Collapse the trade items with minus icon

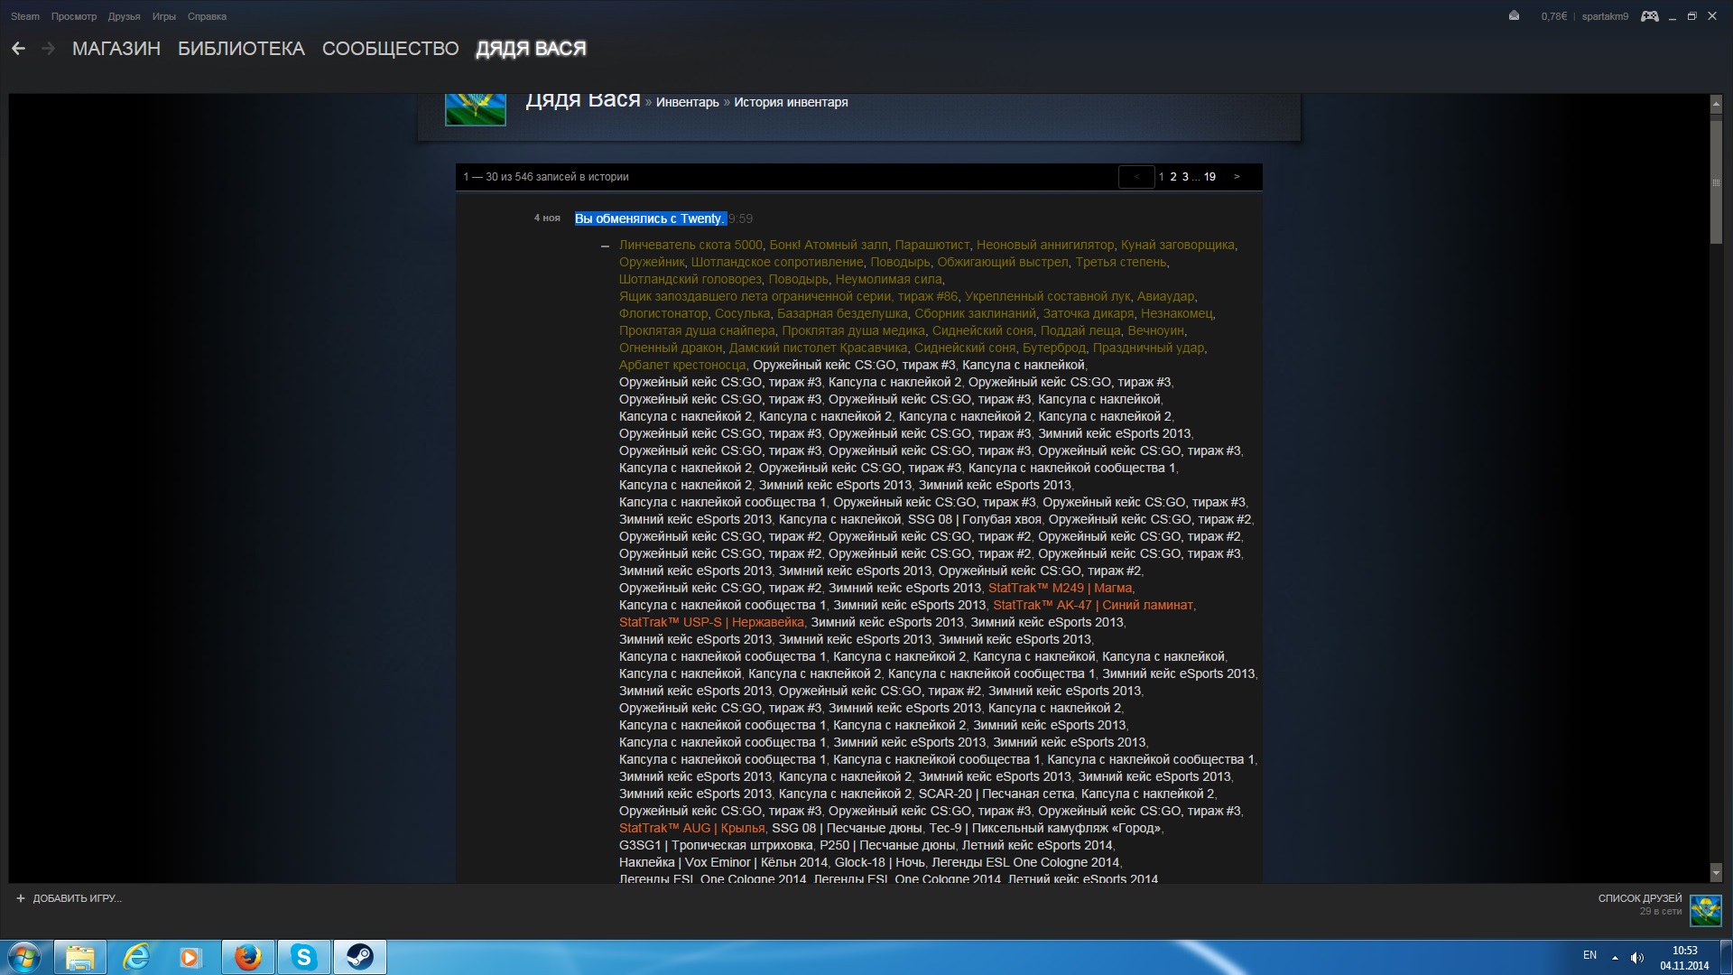(605, 246)
